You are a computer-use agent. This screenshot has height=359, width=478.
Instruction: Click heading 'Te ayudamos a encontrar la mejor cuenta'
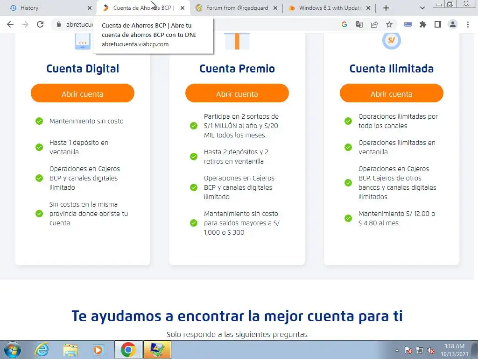tap(237, 316)
